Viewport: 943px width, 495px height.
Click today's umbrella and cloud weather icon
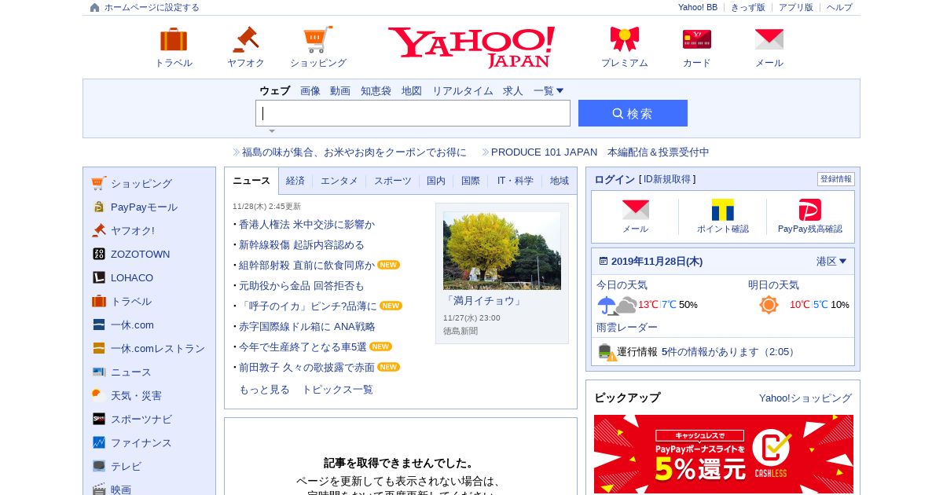pyautogui.click(x=617, y=305)
